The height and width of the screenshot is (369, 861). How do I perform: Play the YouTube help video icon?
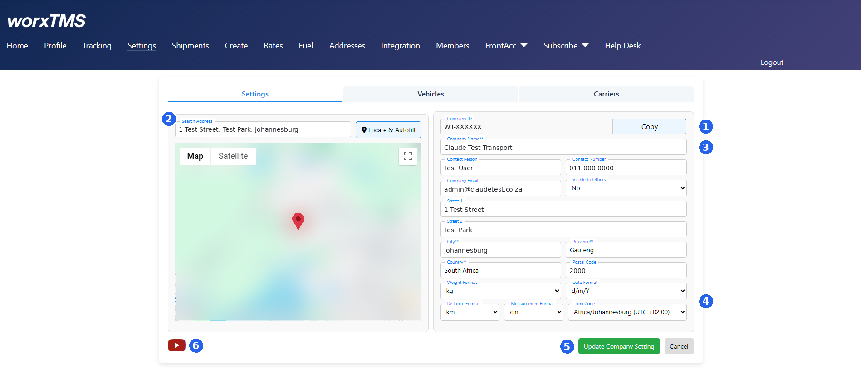176,345
